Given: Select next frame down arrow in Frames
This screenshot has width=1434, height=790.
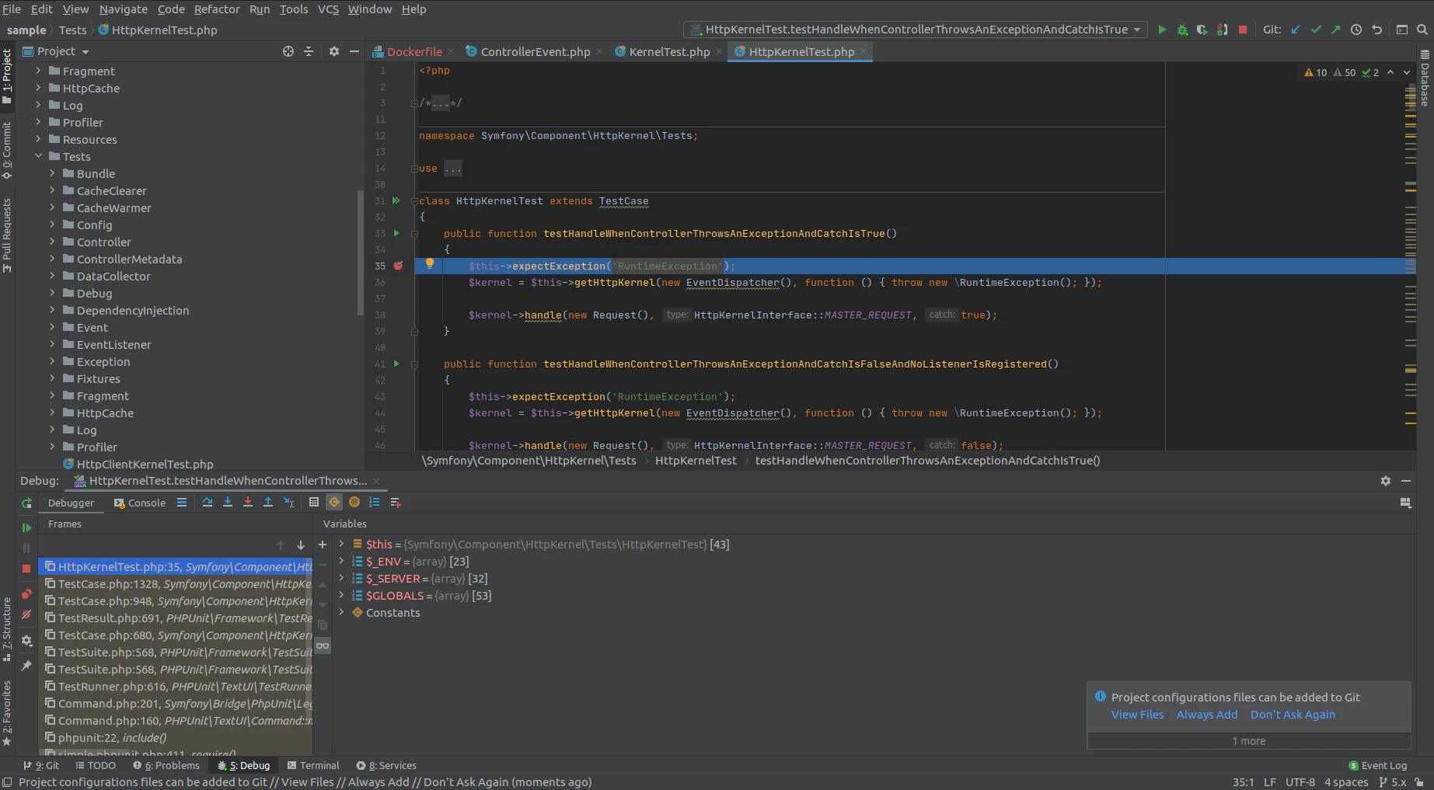Looking at the screenshot, I should (x=300, y=545).
